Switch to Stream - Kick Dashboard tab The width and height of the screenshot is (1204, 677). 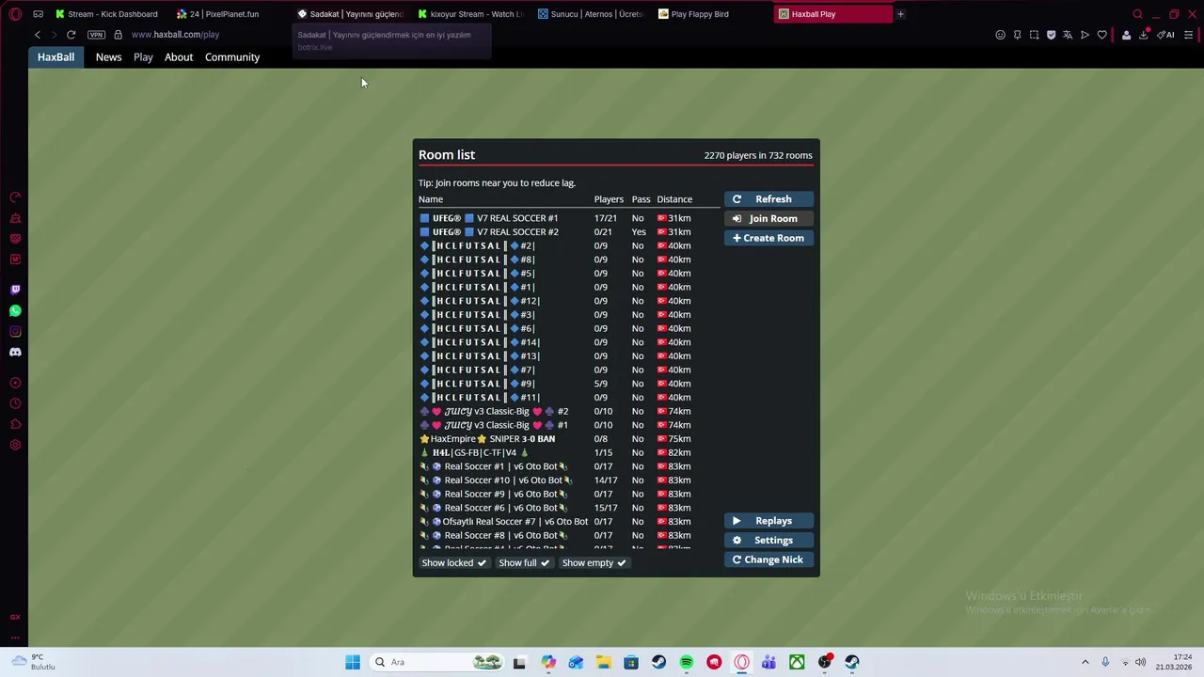(x=106, y=14)
